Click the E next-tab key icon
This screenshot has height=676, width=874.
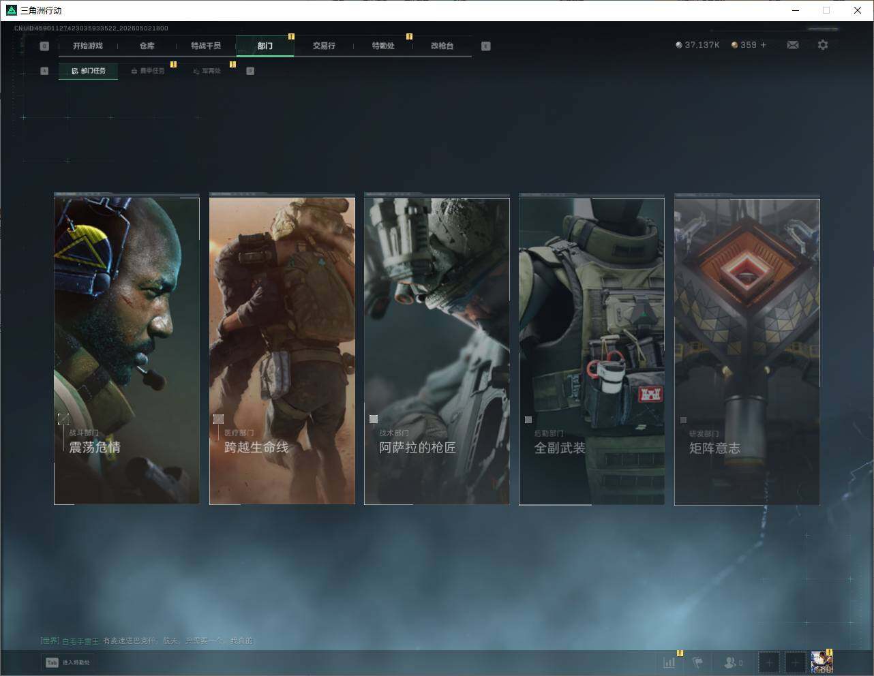pyautogui.click(x=485, y=46)
